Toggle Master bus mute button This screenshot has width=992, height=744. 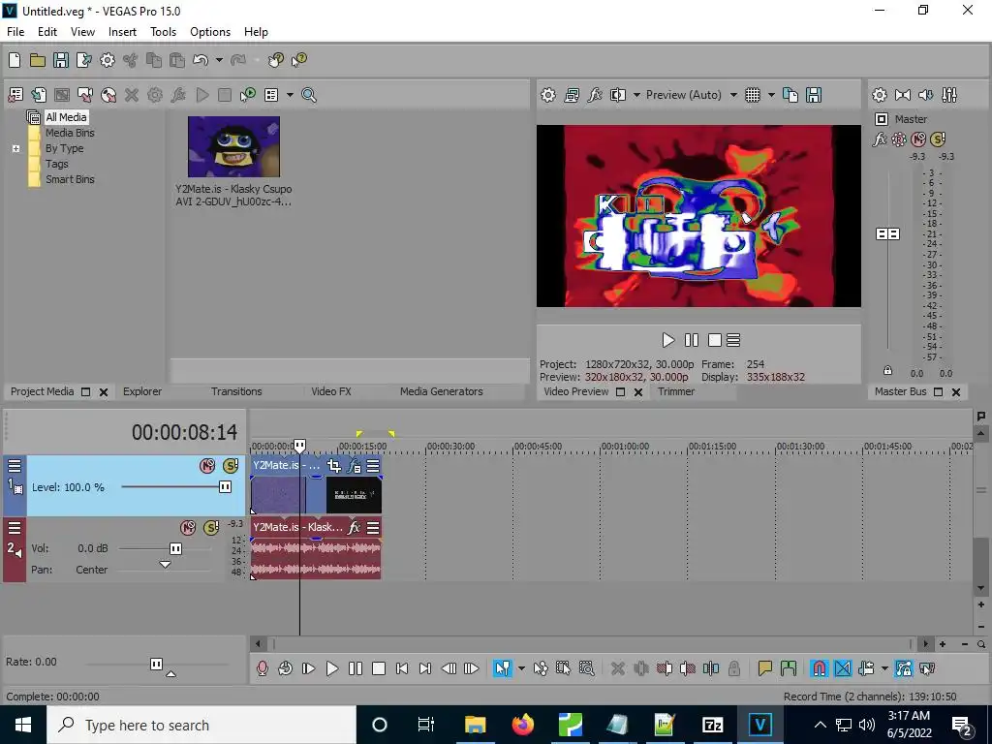[x=918, y=139]
